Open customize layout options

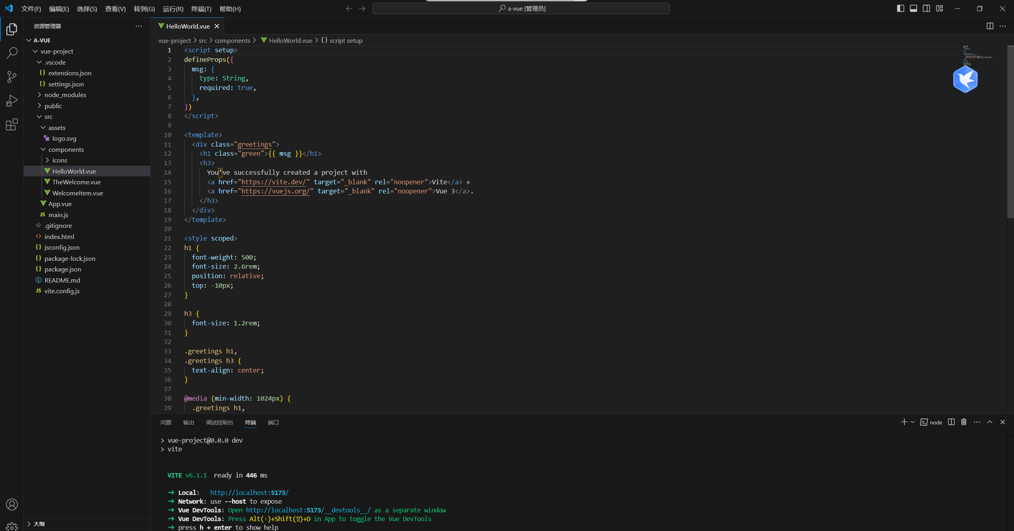pyautogui.click(x=940, y=8)
